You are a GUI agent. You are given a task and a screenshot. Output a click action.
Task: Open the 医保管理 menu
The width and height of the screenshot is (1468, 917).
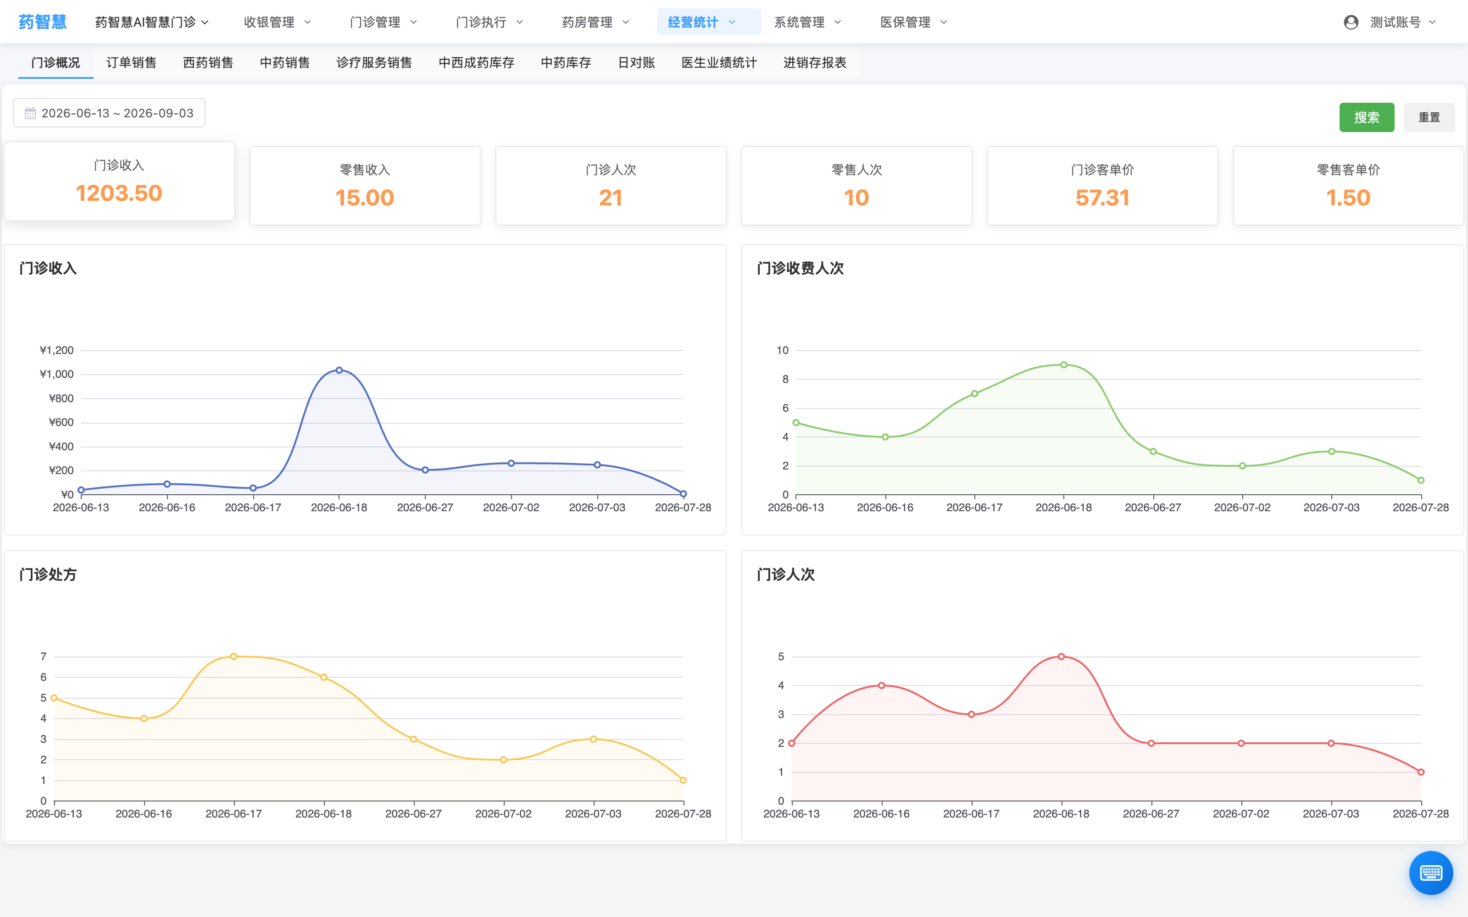click(913, 22)
